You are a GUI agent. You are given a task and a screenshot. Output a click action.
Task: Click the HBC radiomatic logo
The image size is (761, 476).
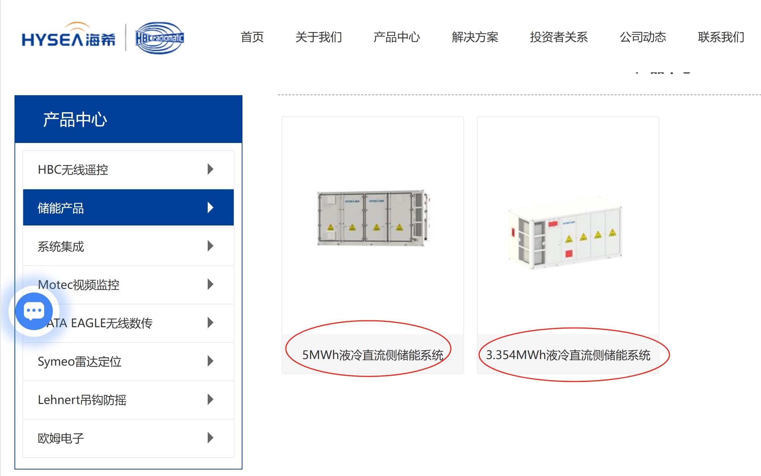pos(160,38)
